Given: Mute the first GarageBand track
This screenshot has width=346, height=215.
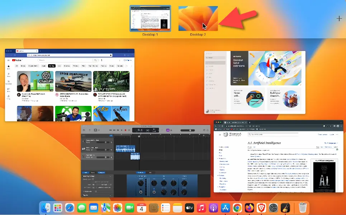Looking at the screenshot, I should pyautogui.click(x=87, y=142).
